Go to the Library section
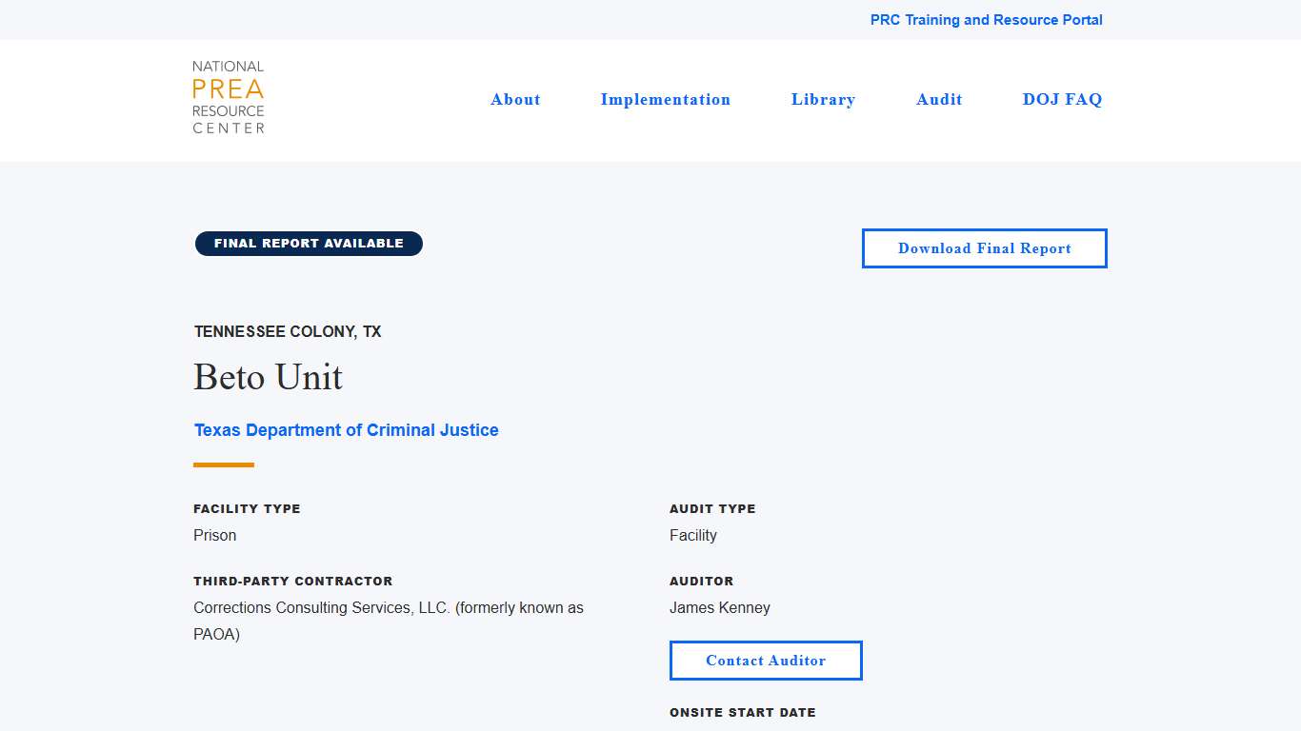 pos(823,100)
